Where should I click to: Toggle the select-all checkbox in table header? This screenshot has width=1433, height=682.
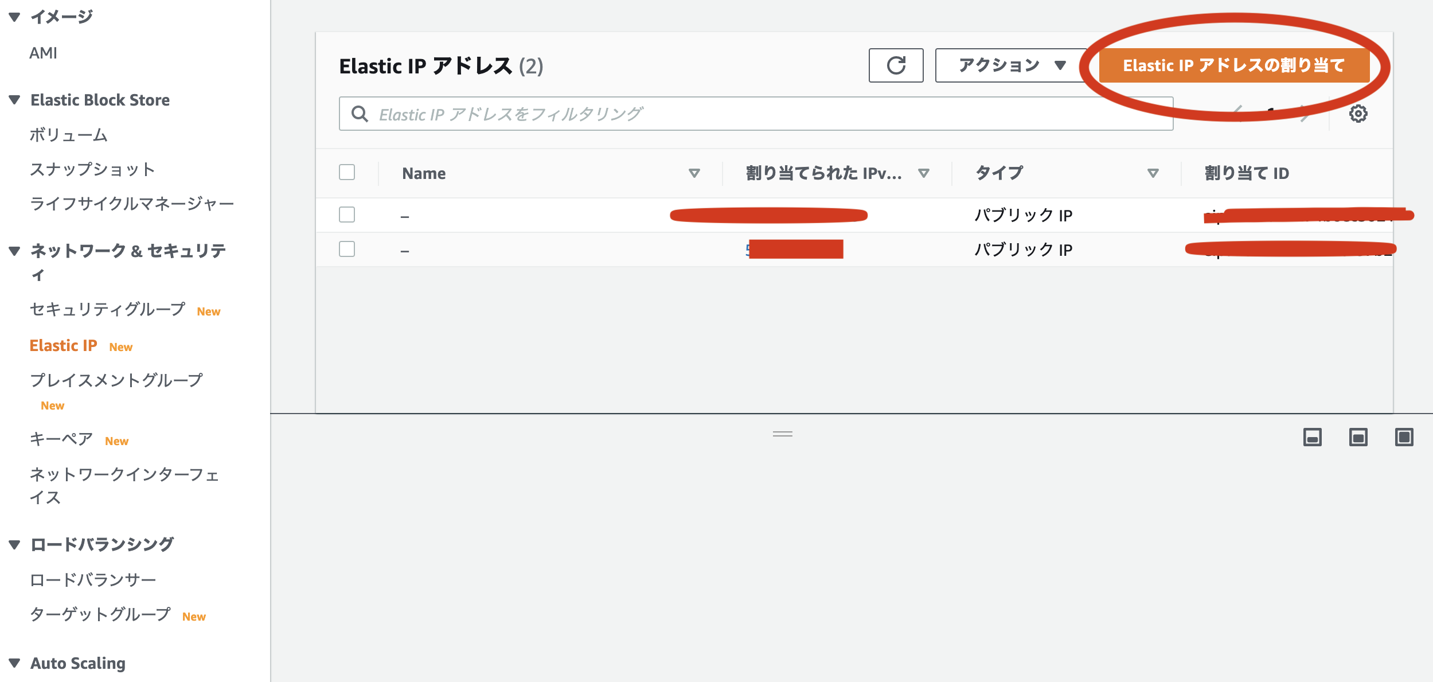pyautogui.click(x=347, y=172)
